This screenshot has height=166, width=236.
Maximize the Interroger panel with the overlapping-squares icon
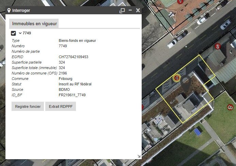(122, 11)
